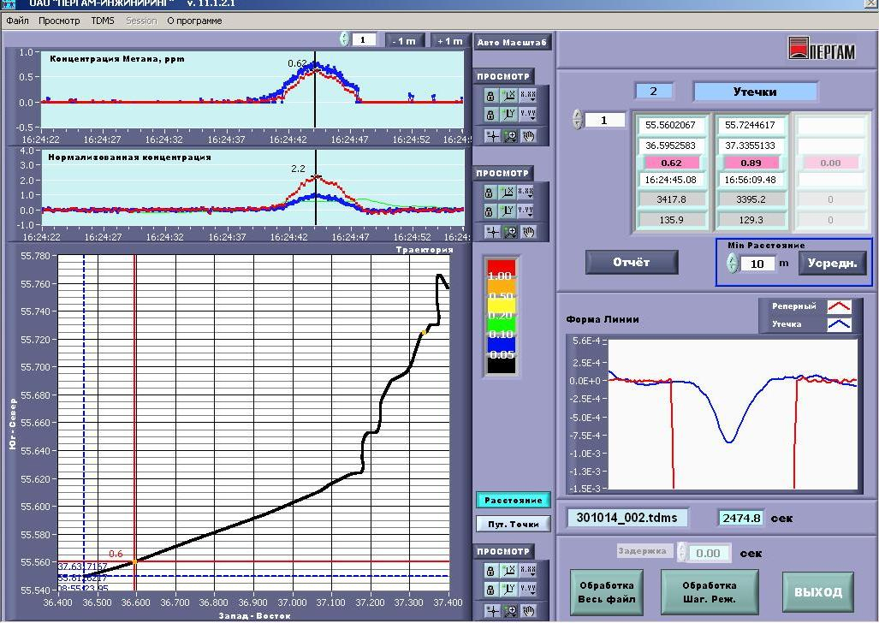879x623 pixels.
Task: Toggle the Пут. Точки mode button
Action: tap(513, 525)
